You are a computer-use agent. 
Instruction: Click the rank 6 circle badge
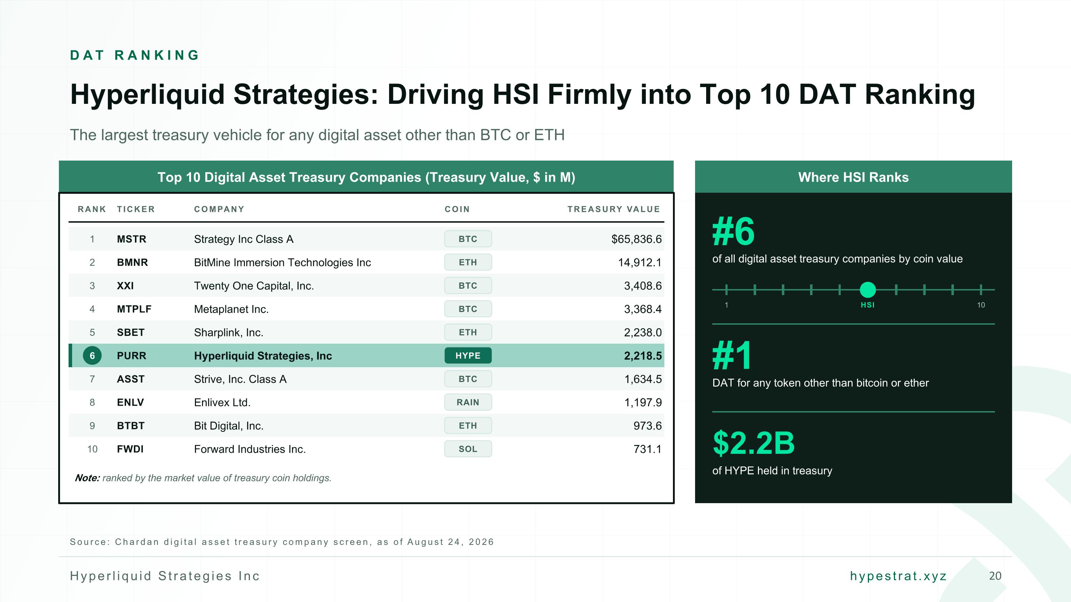tap(92, 356)
